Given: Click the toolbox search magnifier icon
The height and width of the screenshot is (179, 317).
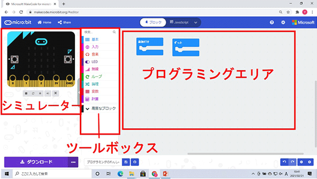Looking at the screenshot, I should 114,32.
